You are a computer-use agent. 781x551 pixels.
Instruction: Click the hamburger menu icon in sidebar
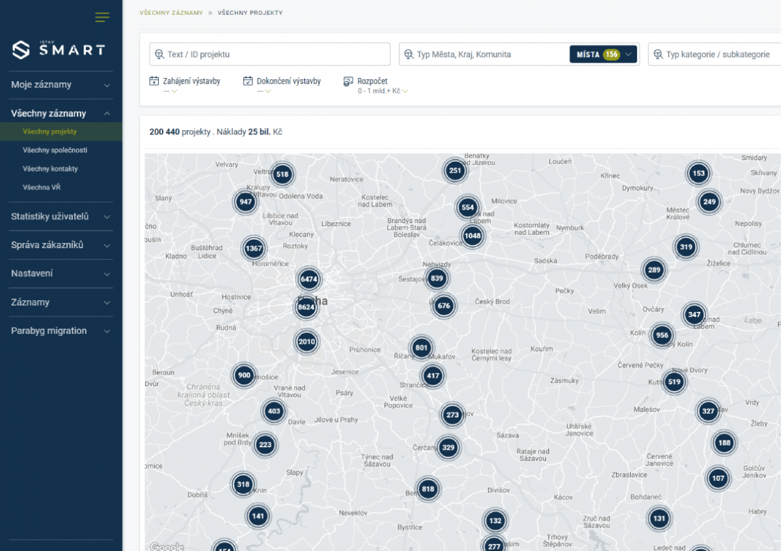[102, 18]
